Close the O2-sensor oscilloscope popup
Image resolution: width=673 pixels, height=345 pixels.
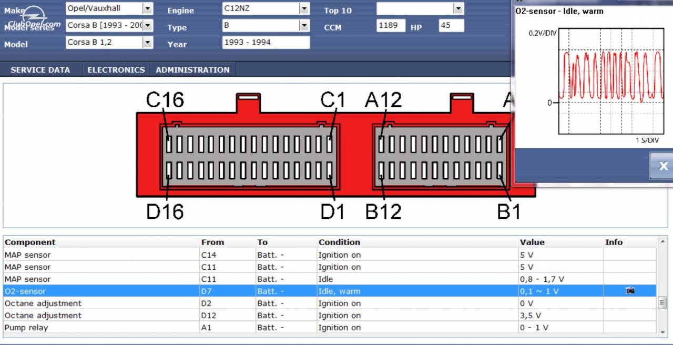click(x=662, y=166)
